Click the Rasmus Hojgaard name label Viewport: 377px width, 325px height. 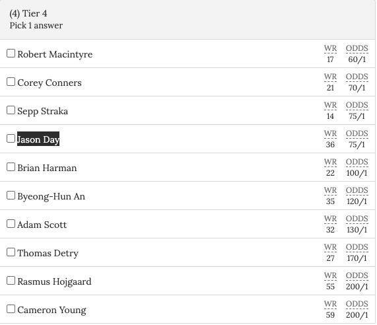54,281
